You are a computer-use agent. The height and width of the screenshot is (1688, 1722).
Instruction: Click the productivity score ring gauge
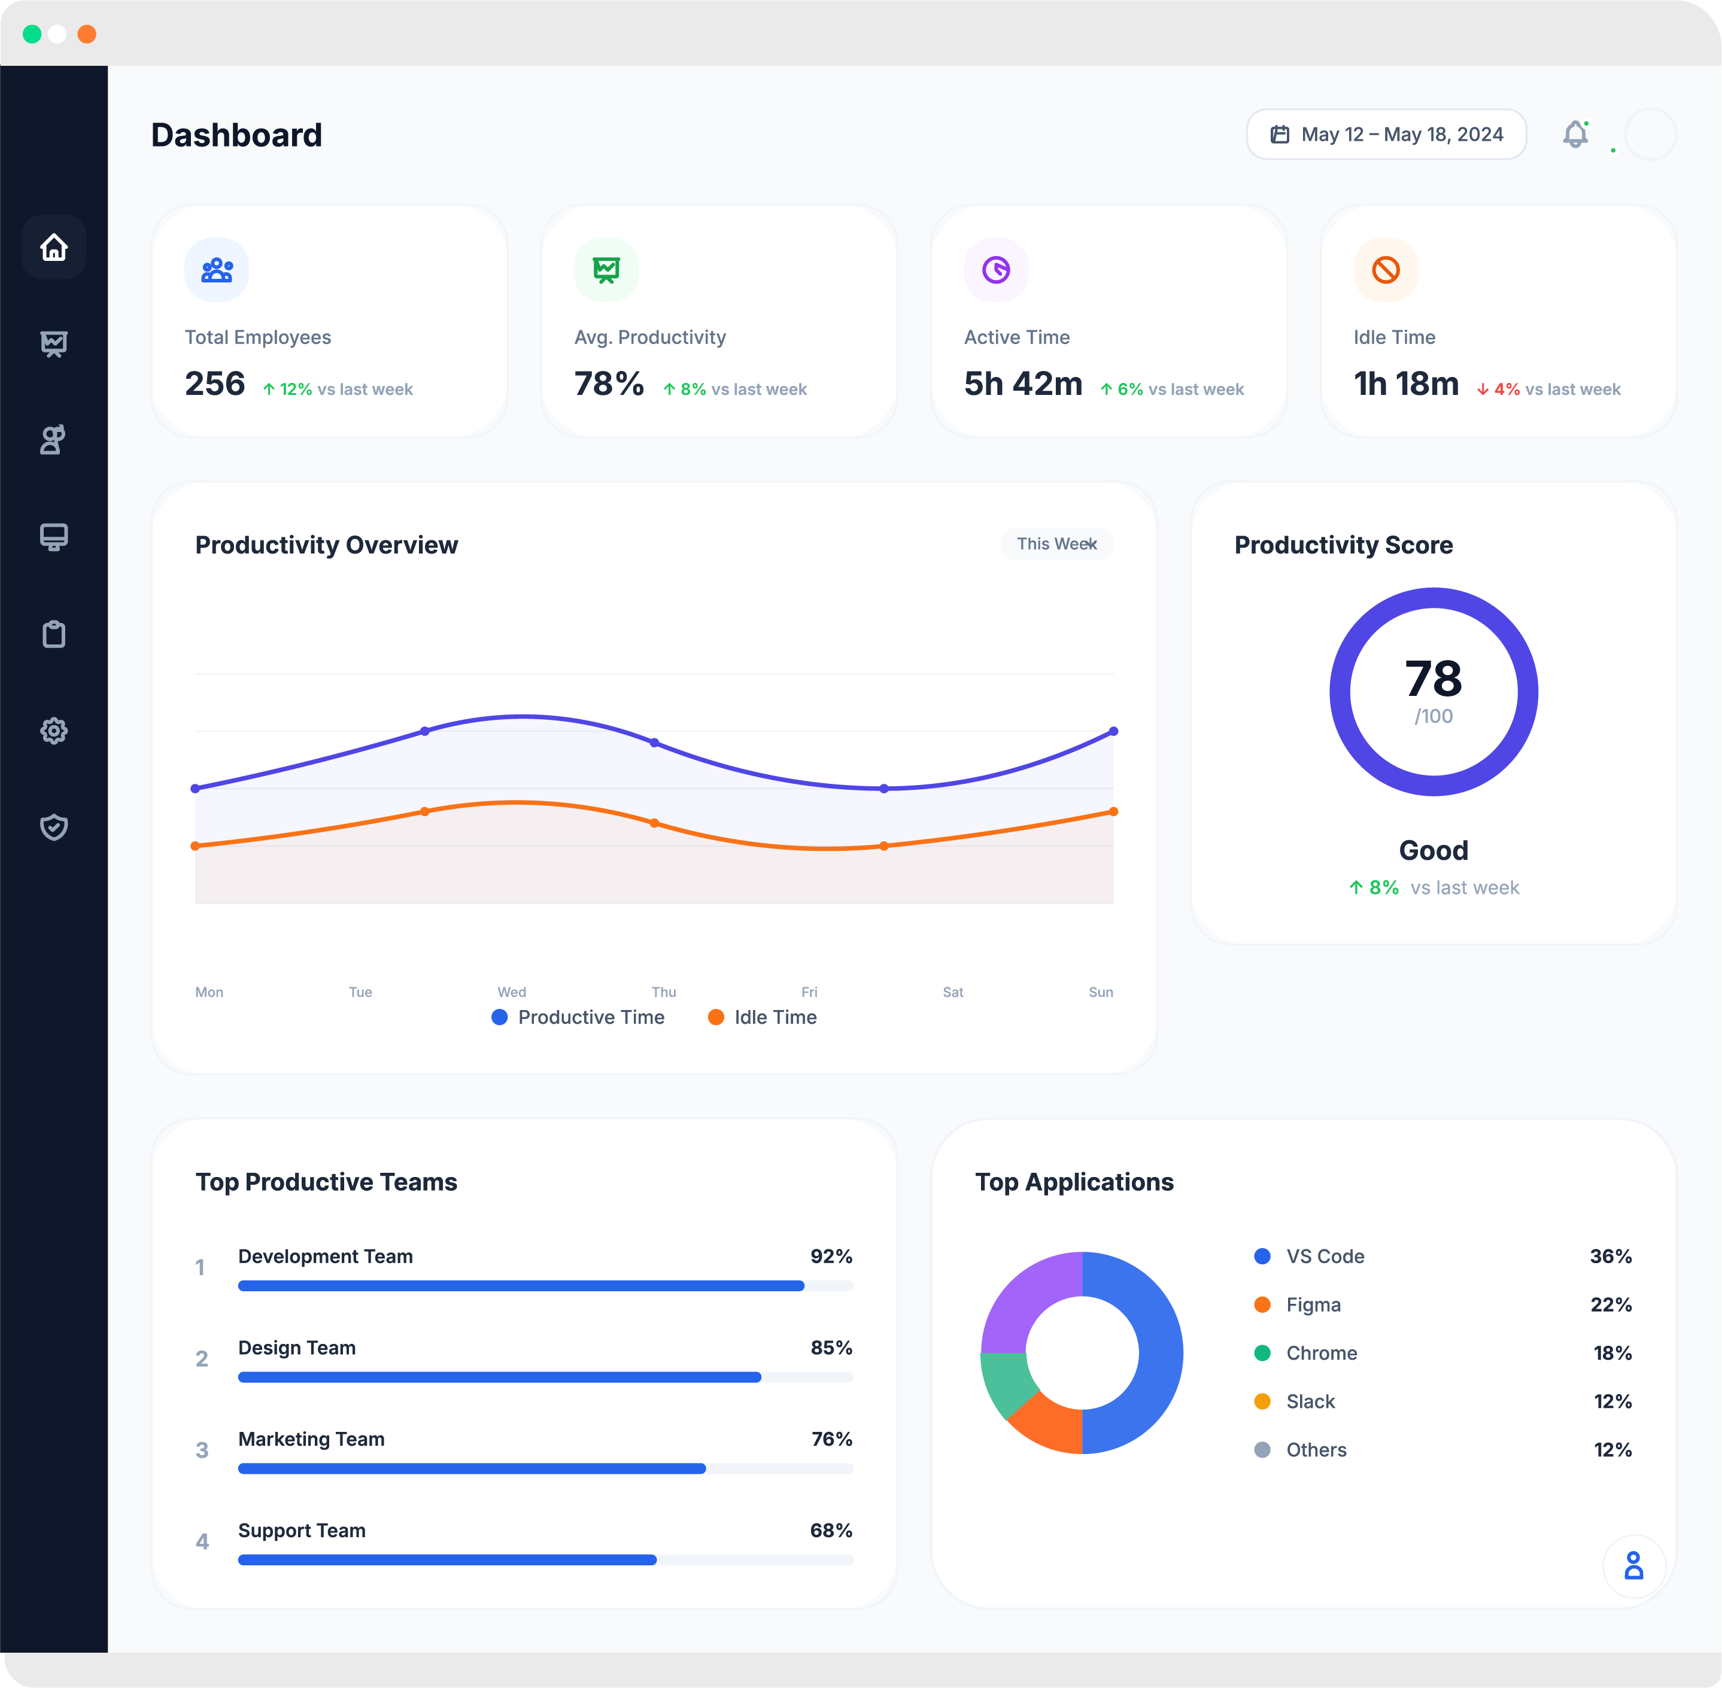coord(1434,692)
